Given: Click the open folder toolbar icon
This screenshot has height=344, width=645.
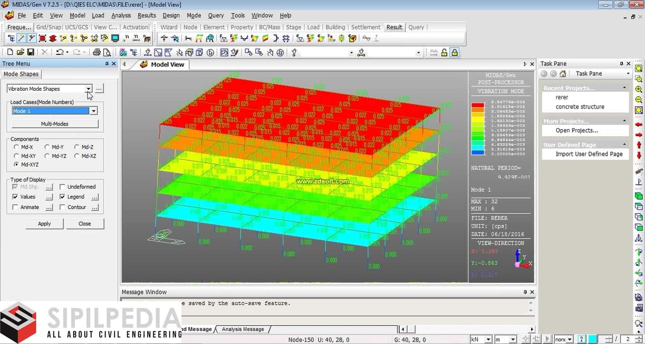Looking at the screenshot, I should (20, 52).
